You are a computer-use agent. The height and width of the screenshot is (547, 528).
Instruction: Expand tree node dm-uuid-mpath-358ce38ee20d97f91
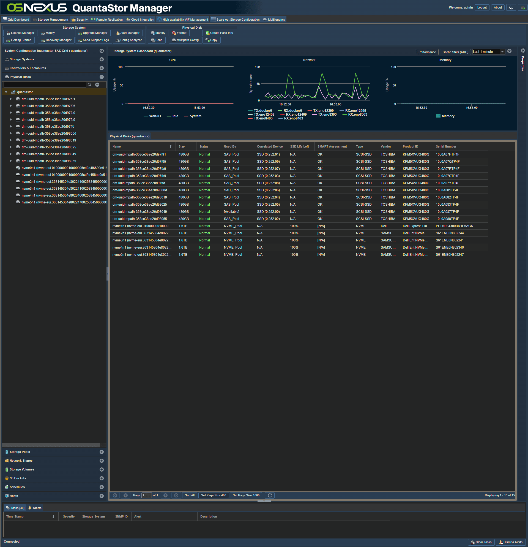[x=11, y=99]
